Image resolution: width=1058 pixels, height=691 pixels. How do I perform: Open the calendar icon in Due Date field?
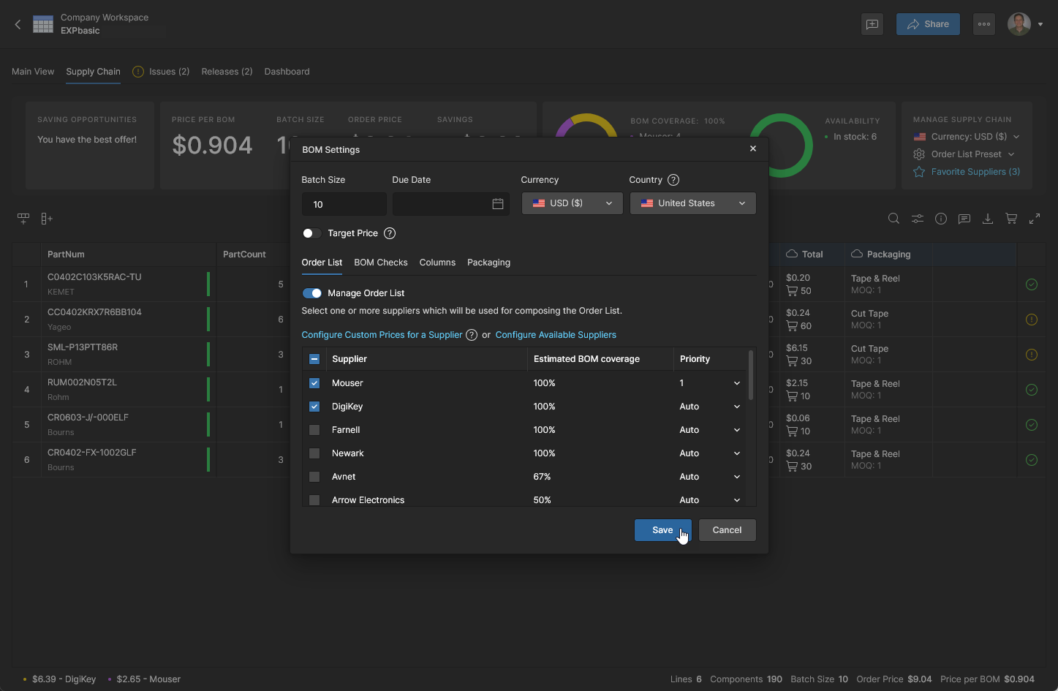tap(498, 204)
